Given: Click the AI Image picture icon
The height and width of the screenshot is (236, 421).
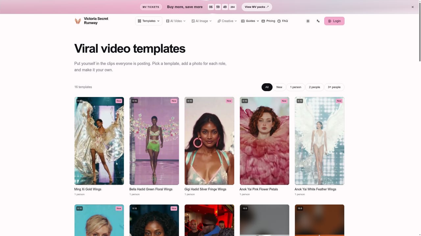Looking at the screenshot, I should (193, 21).
